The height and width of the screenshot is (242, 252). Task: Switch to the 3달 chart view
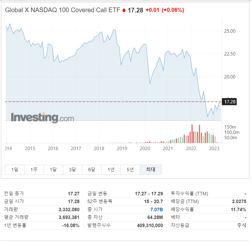[x=72, y=169]
